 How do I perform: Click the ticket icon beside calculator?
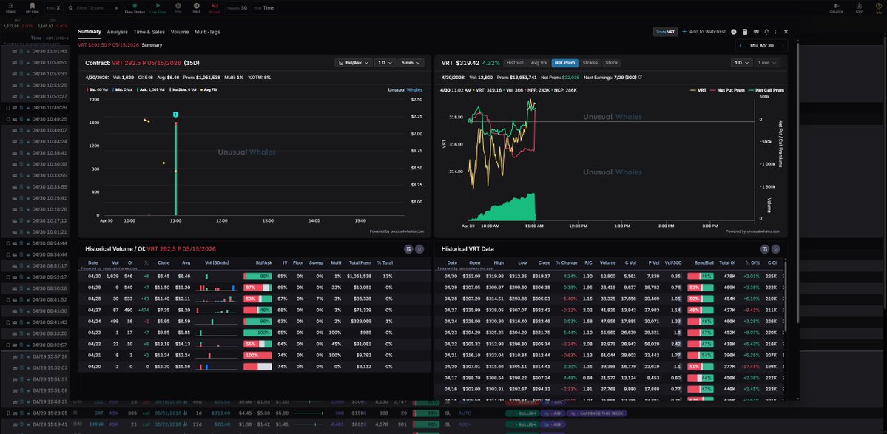tap(756, 32)
